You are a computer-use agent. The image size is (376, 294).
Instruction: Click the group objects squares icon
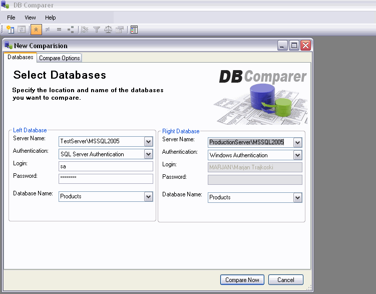[x=71, y=30]
